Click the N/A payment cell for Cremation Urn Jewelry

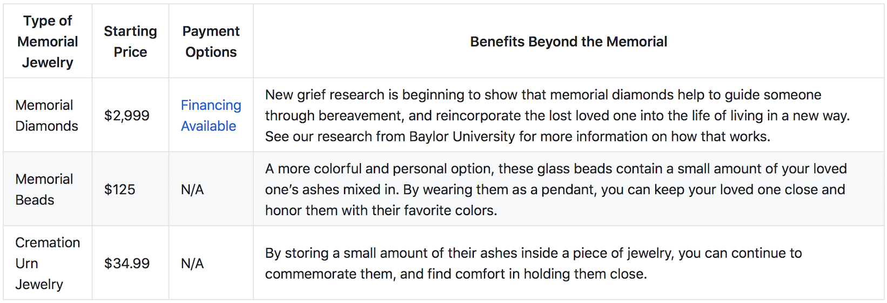[x=192, y=263]
